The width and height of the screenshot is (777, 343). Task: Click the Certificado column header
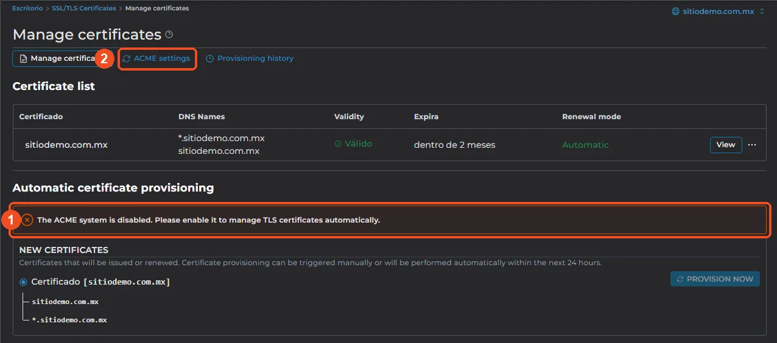(41, 117)
